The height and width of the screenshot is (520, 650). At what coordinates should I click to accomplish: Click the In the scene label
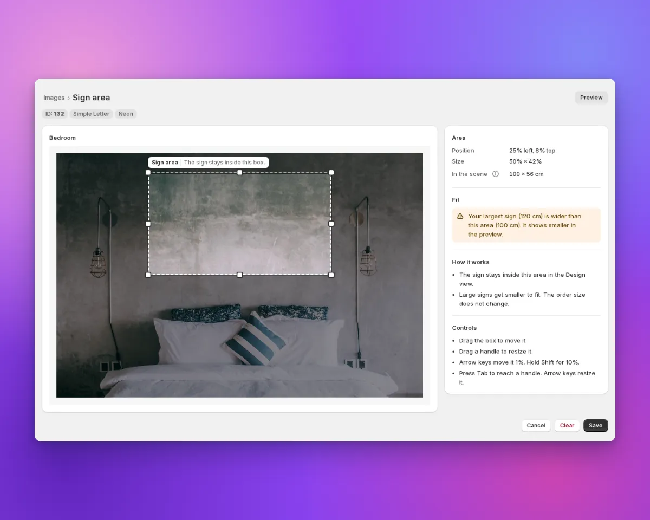point(470,174)
